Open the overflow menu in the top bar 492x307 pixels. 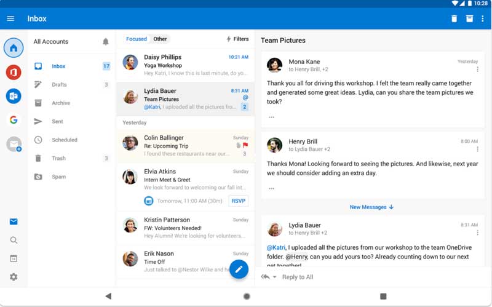(x=482, y=18)
